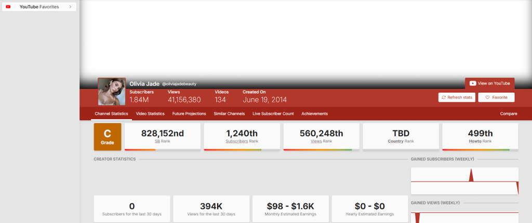The image size is (532, 223).
Task: Add the channel with the Favorite button
Action: 496,97
